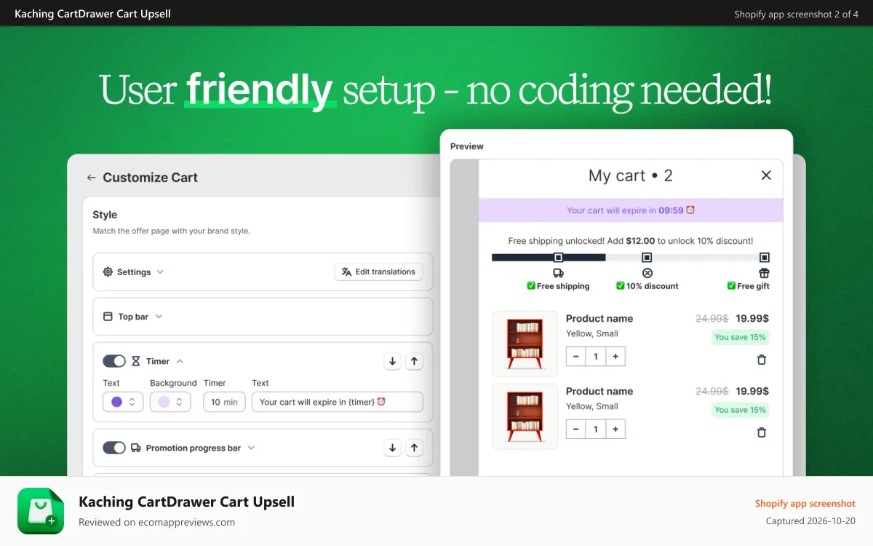
Task: Click the second product quantity value
Action: [596, 430]
